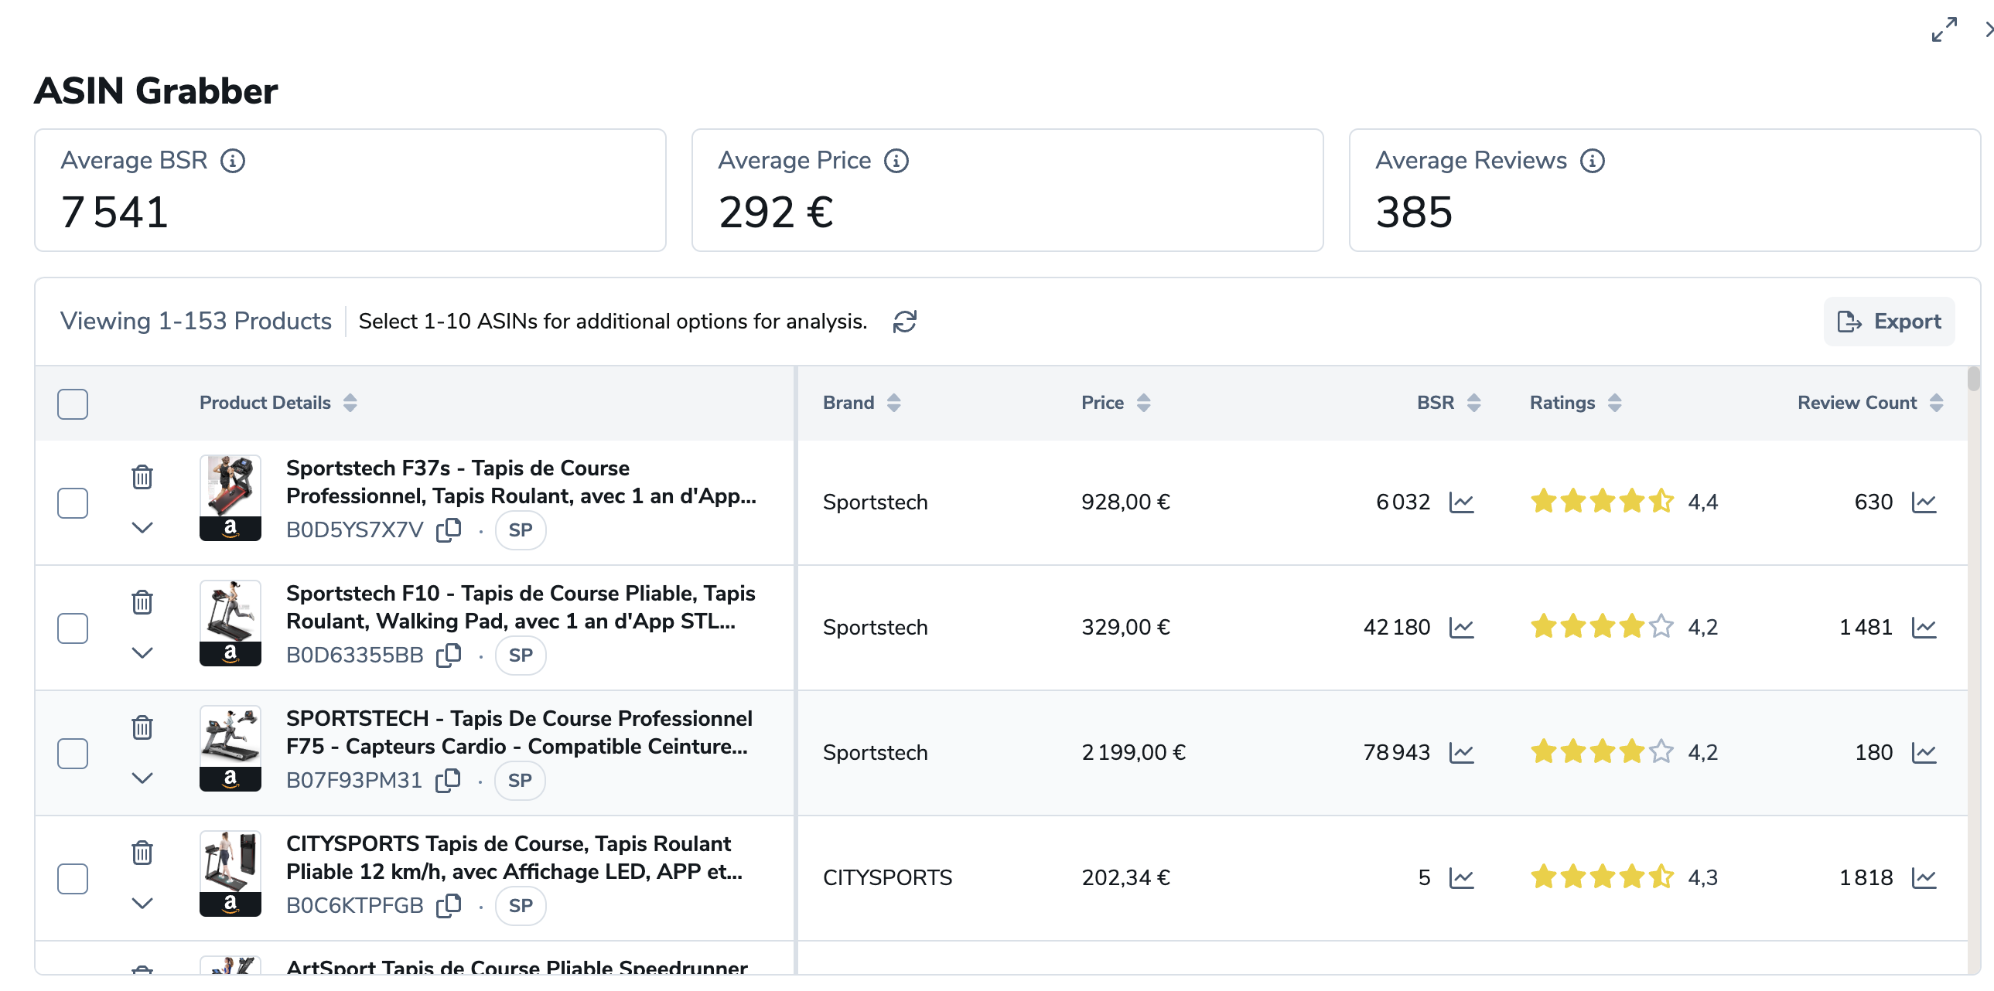The height and width of the screenshot is (991, 1994).
Task: Open the BSR history chart for BSR 6 032
Action: 1461,503
